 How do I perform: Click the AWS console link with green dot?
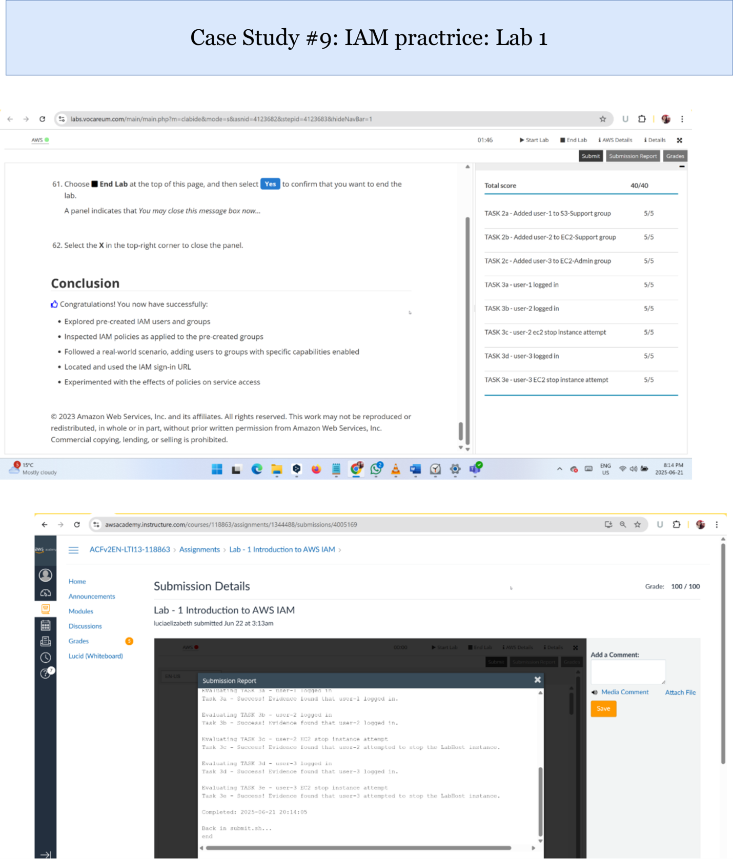40,140
